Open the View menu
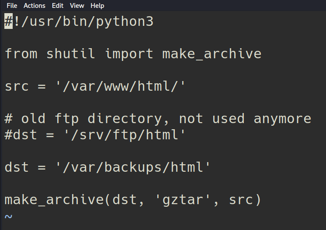The width and height of the screenshot is (326, 230). 77,6
